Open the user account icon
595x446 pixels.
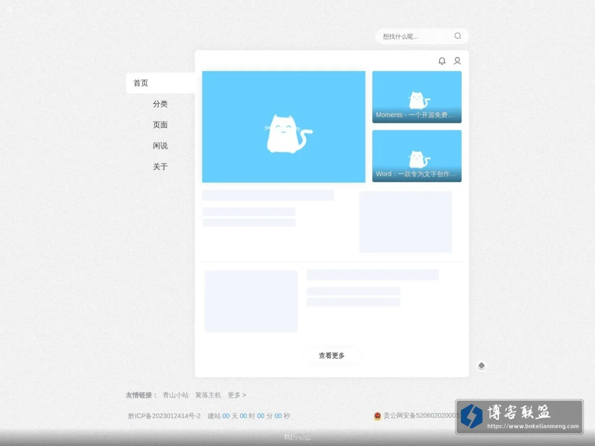coord(457,61)
